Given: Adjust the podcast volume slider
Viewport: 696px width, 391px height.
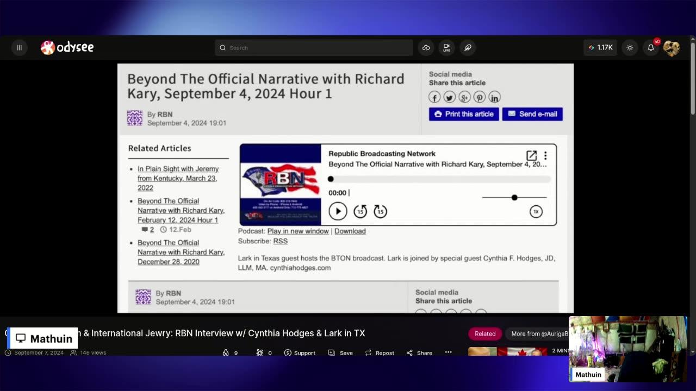Looking at the screenshot, I should click(514, 198).
